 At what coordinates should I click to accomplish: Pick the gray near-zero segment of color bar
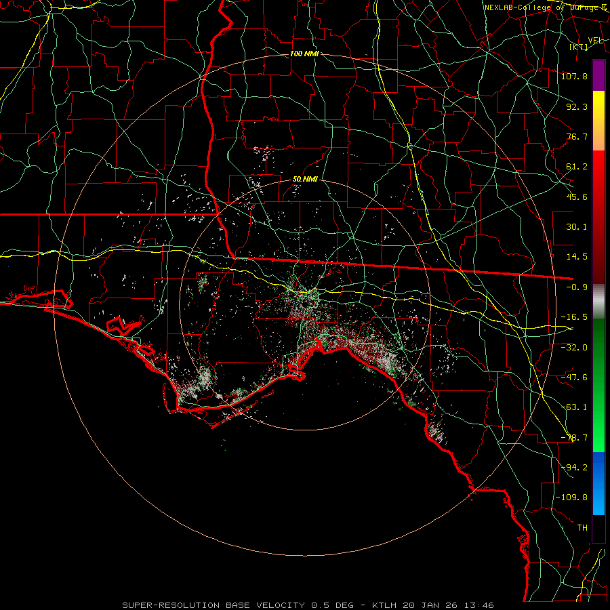point(598,302)
